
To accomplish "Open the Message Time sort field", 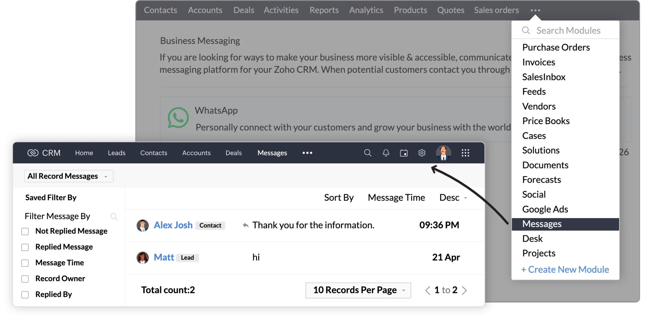I will (x=396, y=198).
